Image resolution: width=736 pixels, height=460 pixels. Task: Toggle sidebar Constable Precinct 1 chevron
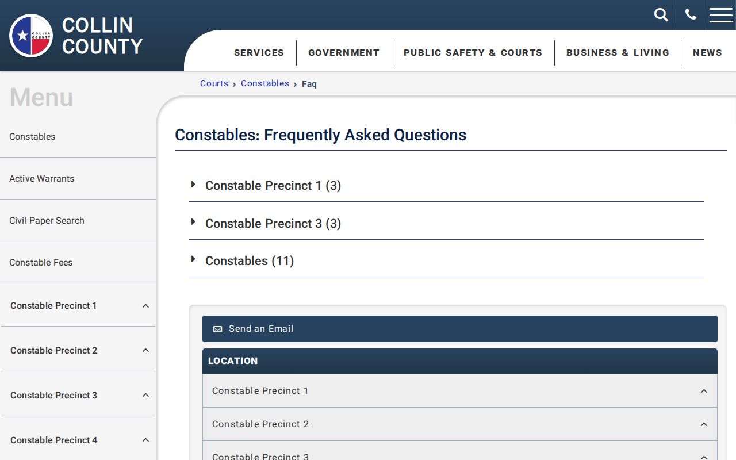[145, 306]
